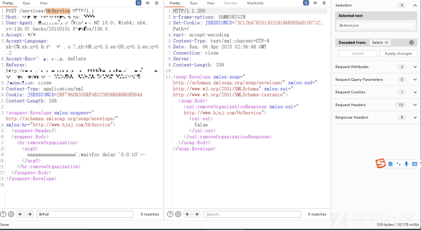Switch to the response Hex tab
421x231 pixels.
click(211, 3)
